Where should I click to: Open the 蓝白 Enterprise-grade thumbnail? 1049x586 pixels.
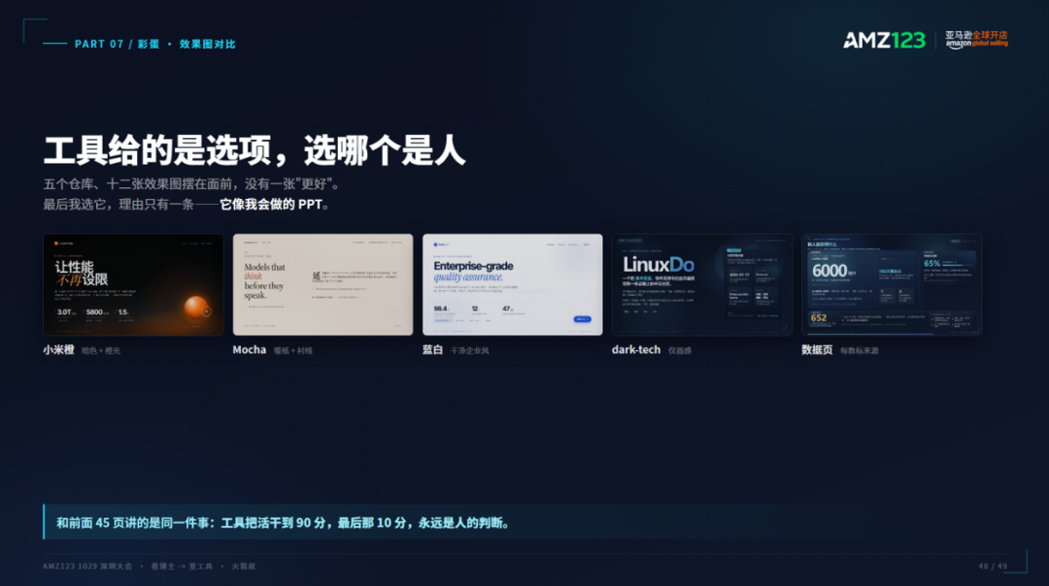(x=513, y=284)
